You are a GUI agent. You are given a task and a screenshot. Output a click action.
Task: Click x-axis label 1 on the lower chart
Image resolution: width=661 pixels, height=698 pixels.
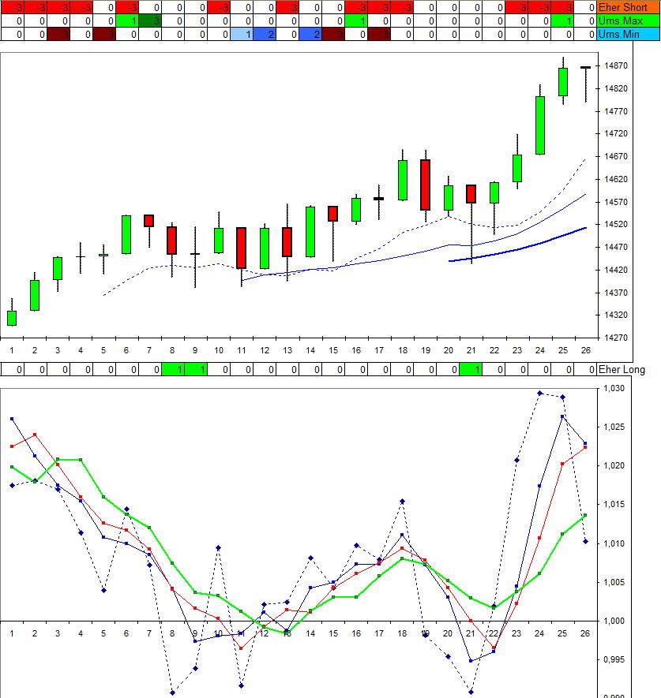12,633
